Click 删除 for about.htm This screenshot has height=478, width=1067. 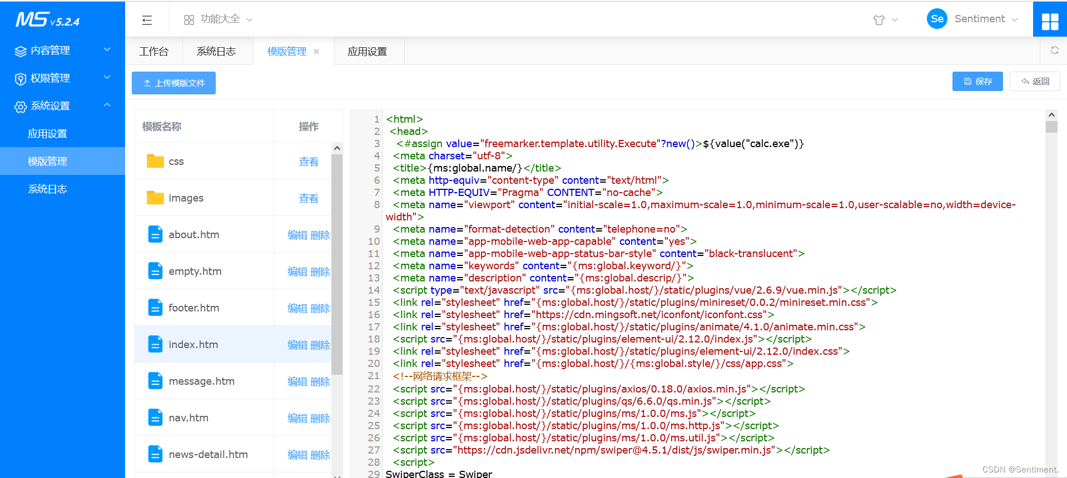pyautogui.click(x=320, y=235)
